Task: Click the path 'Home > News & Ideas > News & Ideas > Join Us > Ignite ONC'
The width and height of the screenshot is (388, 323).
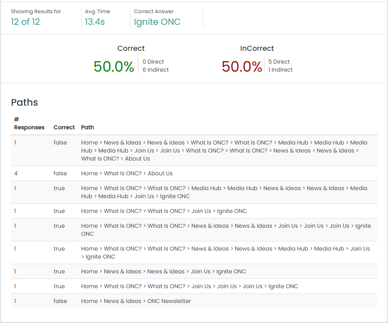Action: click(x=164, y=271)
